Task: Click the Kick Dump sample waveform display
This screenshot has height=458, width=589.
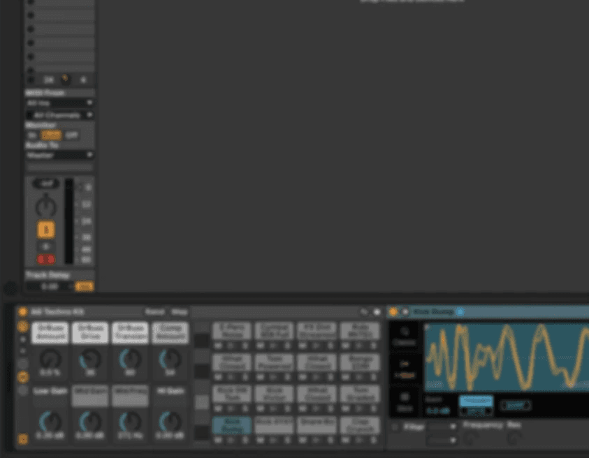Action: click(507, 357)
